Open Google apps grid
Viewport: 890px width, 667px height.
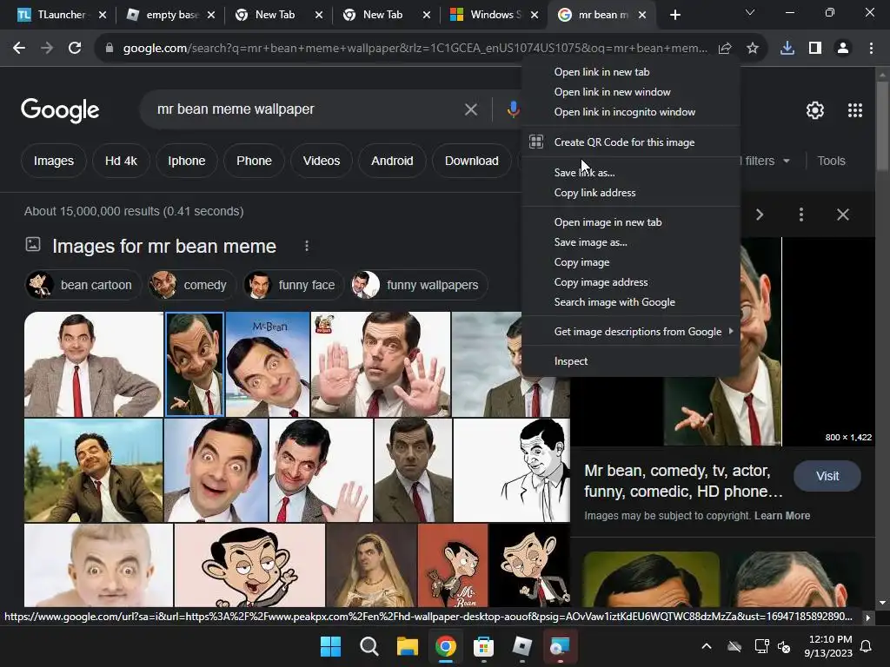pyautogui.click(x=855, y=110)
